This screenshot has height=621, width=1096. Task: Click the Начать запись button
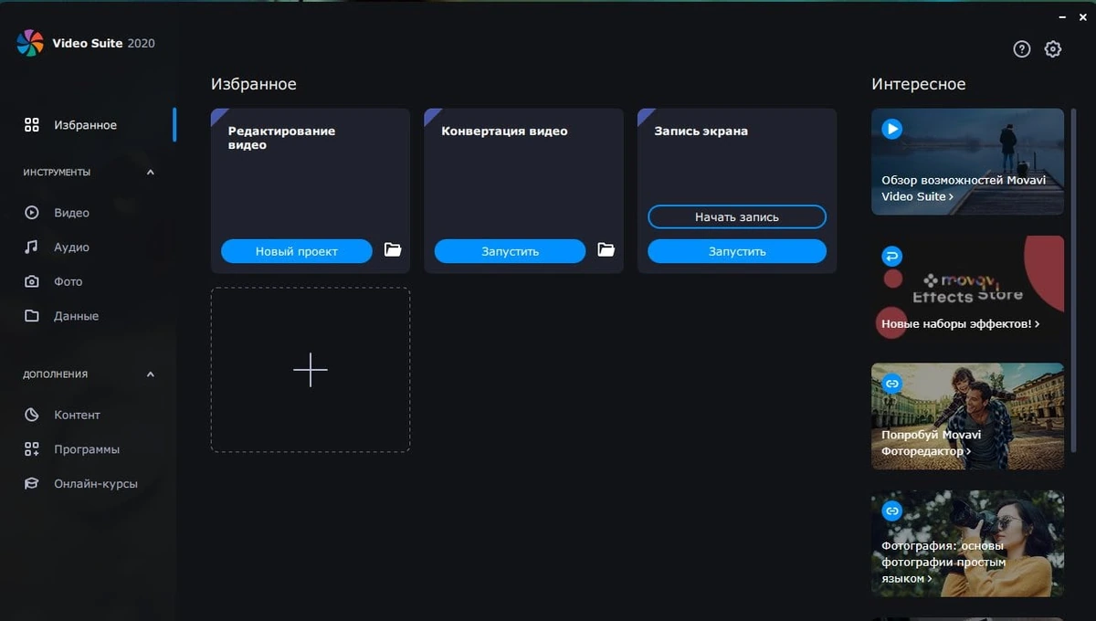point(737,217)
